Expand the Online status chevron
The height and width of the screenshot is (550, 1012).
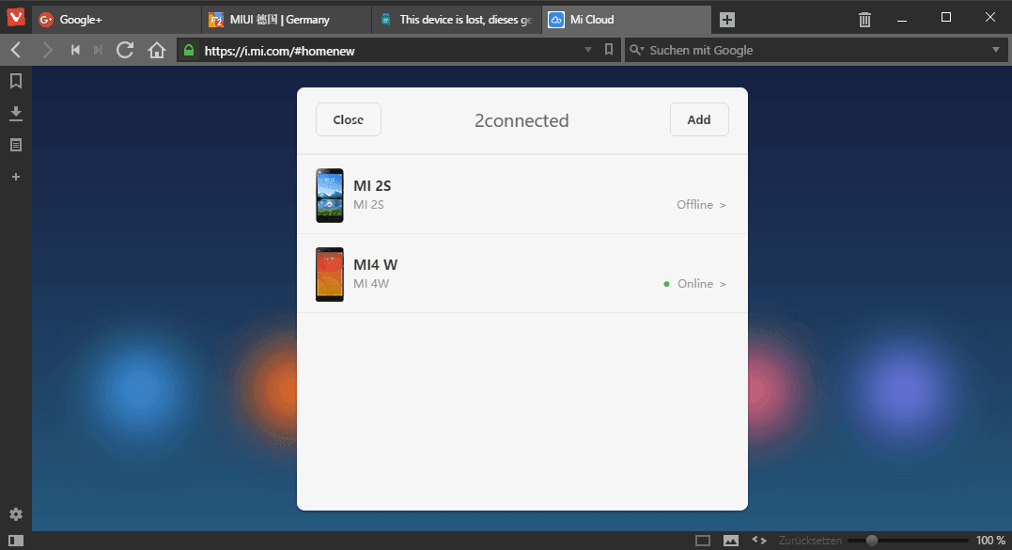point(723,284)
